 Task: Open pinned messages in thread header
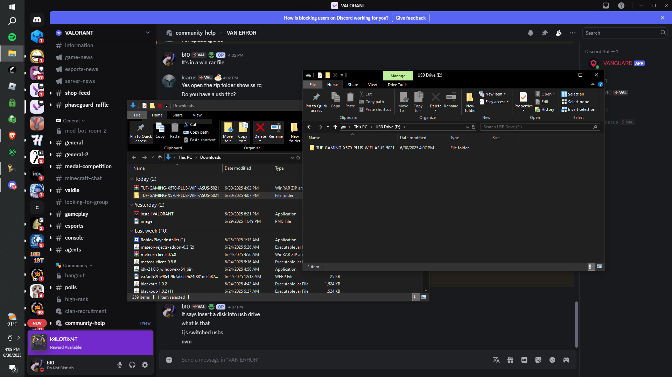[x=545, y=33]
